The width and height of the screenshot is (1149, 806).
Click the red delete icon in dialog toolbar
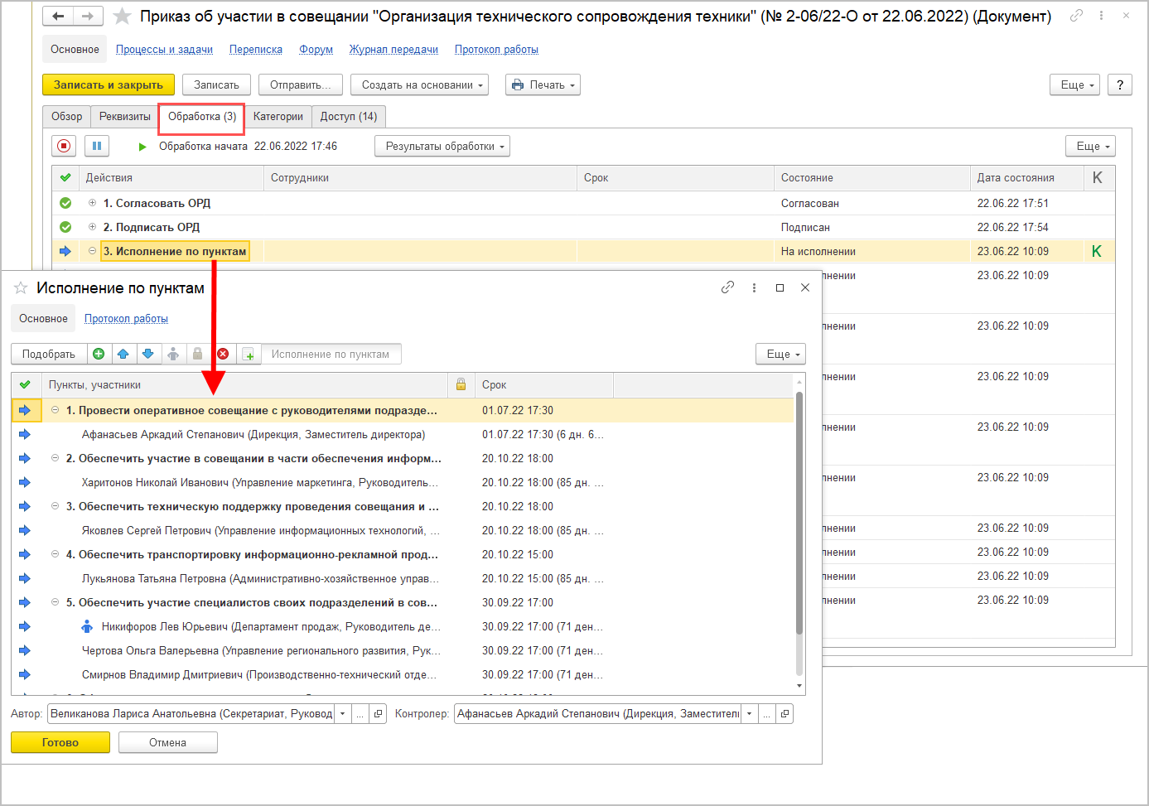tap(223, 355)
